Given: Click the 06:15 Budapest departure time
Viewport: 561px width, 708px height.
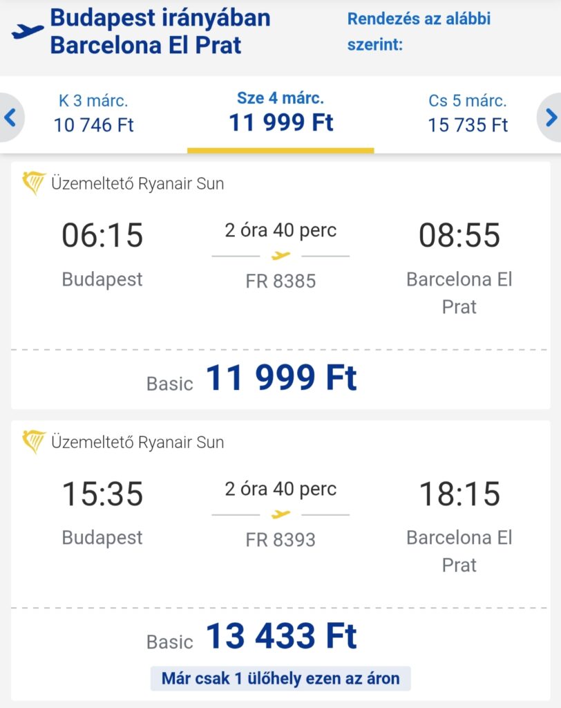Looking at the screenshot, I should 102,236.
